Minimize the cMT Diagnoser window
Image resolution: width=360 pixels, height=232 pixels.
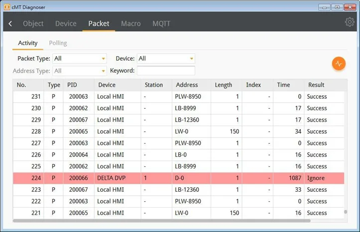click(x=325, y=7)
